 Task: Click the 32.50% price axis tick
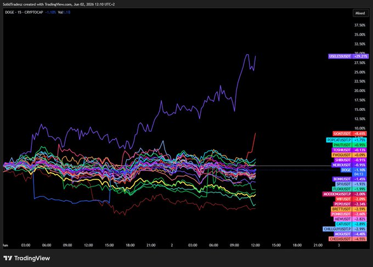pyautogui.click(x=360, y=44)
